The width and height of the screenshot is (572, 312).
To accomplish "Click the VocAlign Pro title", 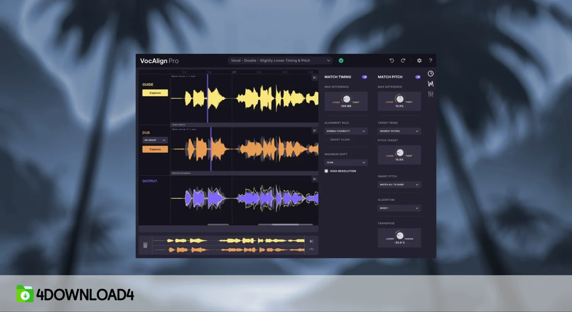I will 159,61.
